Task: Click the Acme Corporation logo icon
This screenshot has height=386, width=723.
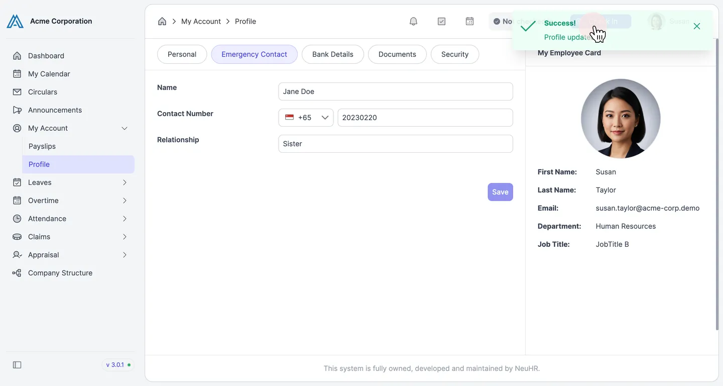Action: (x=15, y=21)
